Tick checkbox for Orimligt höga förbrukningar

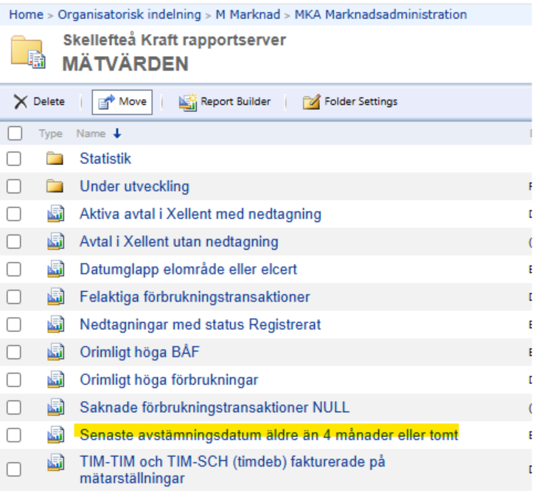14,380
